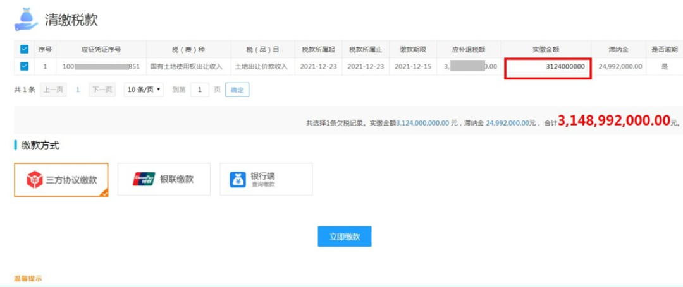
Task: Click the blue 银行端 bag icon
Action: (238, 179)
